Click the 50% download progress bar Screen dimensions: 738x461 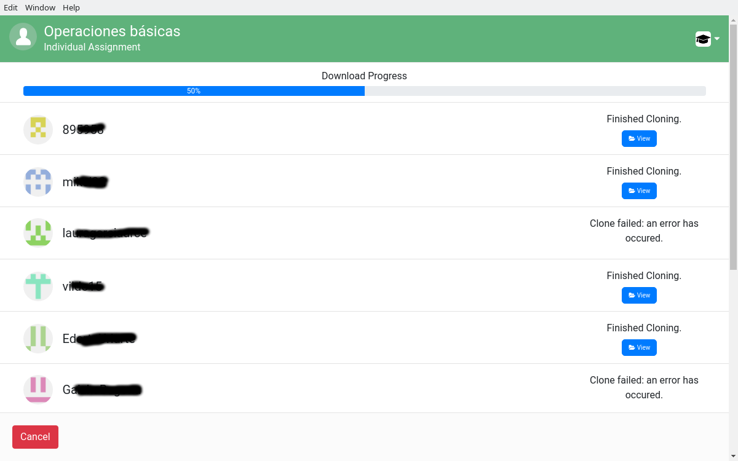tap(194, 90)
